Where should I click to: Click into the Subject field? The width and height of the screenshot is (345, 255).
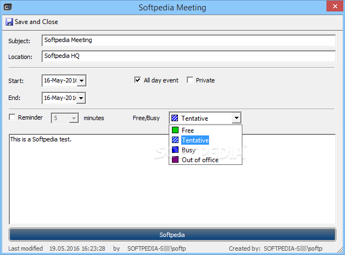(188, 40)
